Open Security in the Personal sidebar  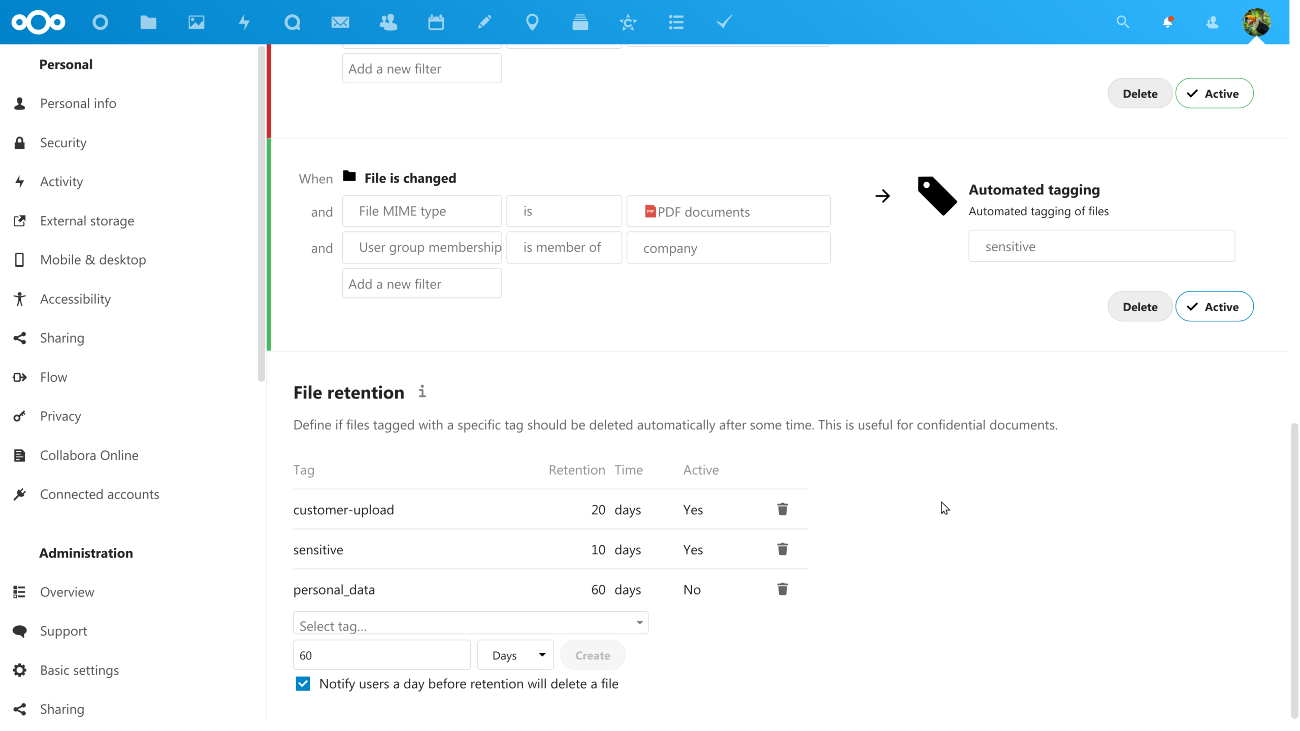(63, 143)
